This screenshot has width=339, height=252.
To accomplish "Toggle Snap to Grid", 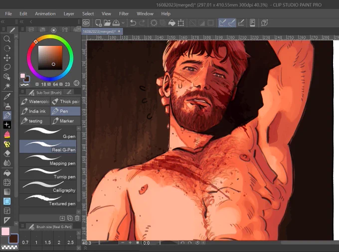I will coord(241,23).
